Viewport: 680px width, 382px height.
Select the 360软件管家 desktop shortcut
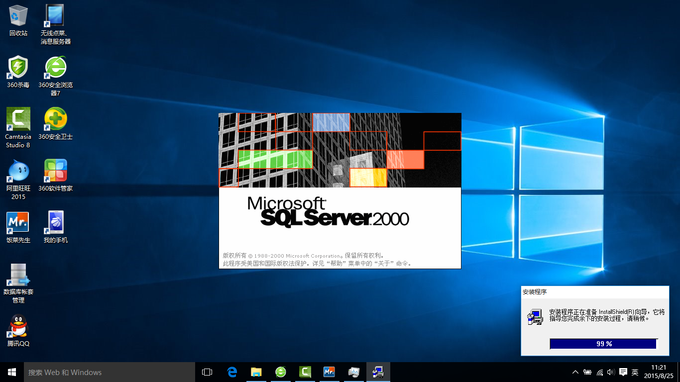coord(56,175)
